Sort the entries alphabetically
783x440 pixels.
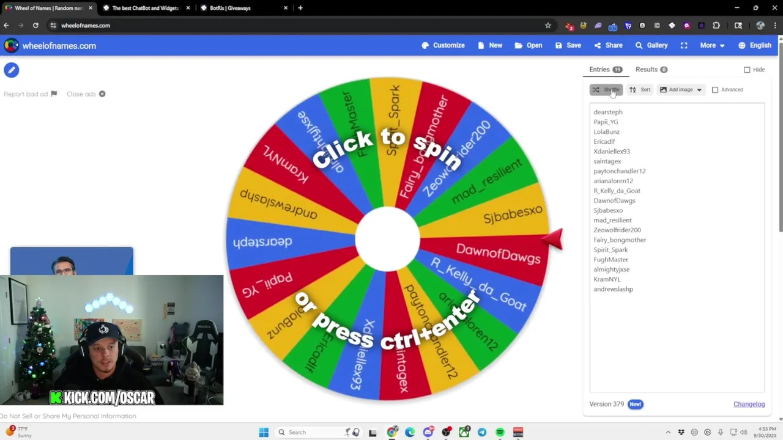coord(640,90)
